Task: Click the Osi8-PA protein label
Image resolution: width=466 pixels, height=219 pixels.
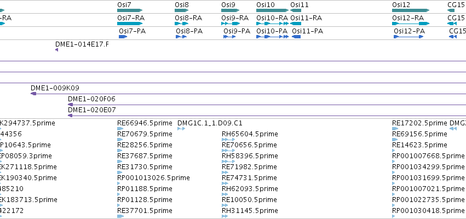Action: coord(189,31)
